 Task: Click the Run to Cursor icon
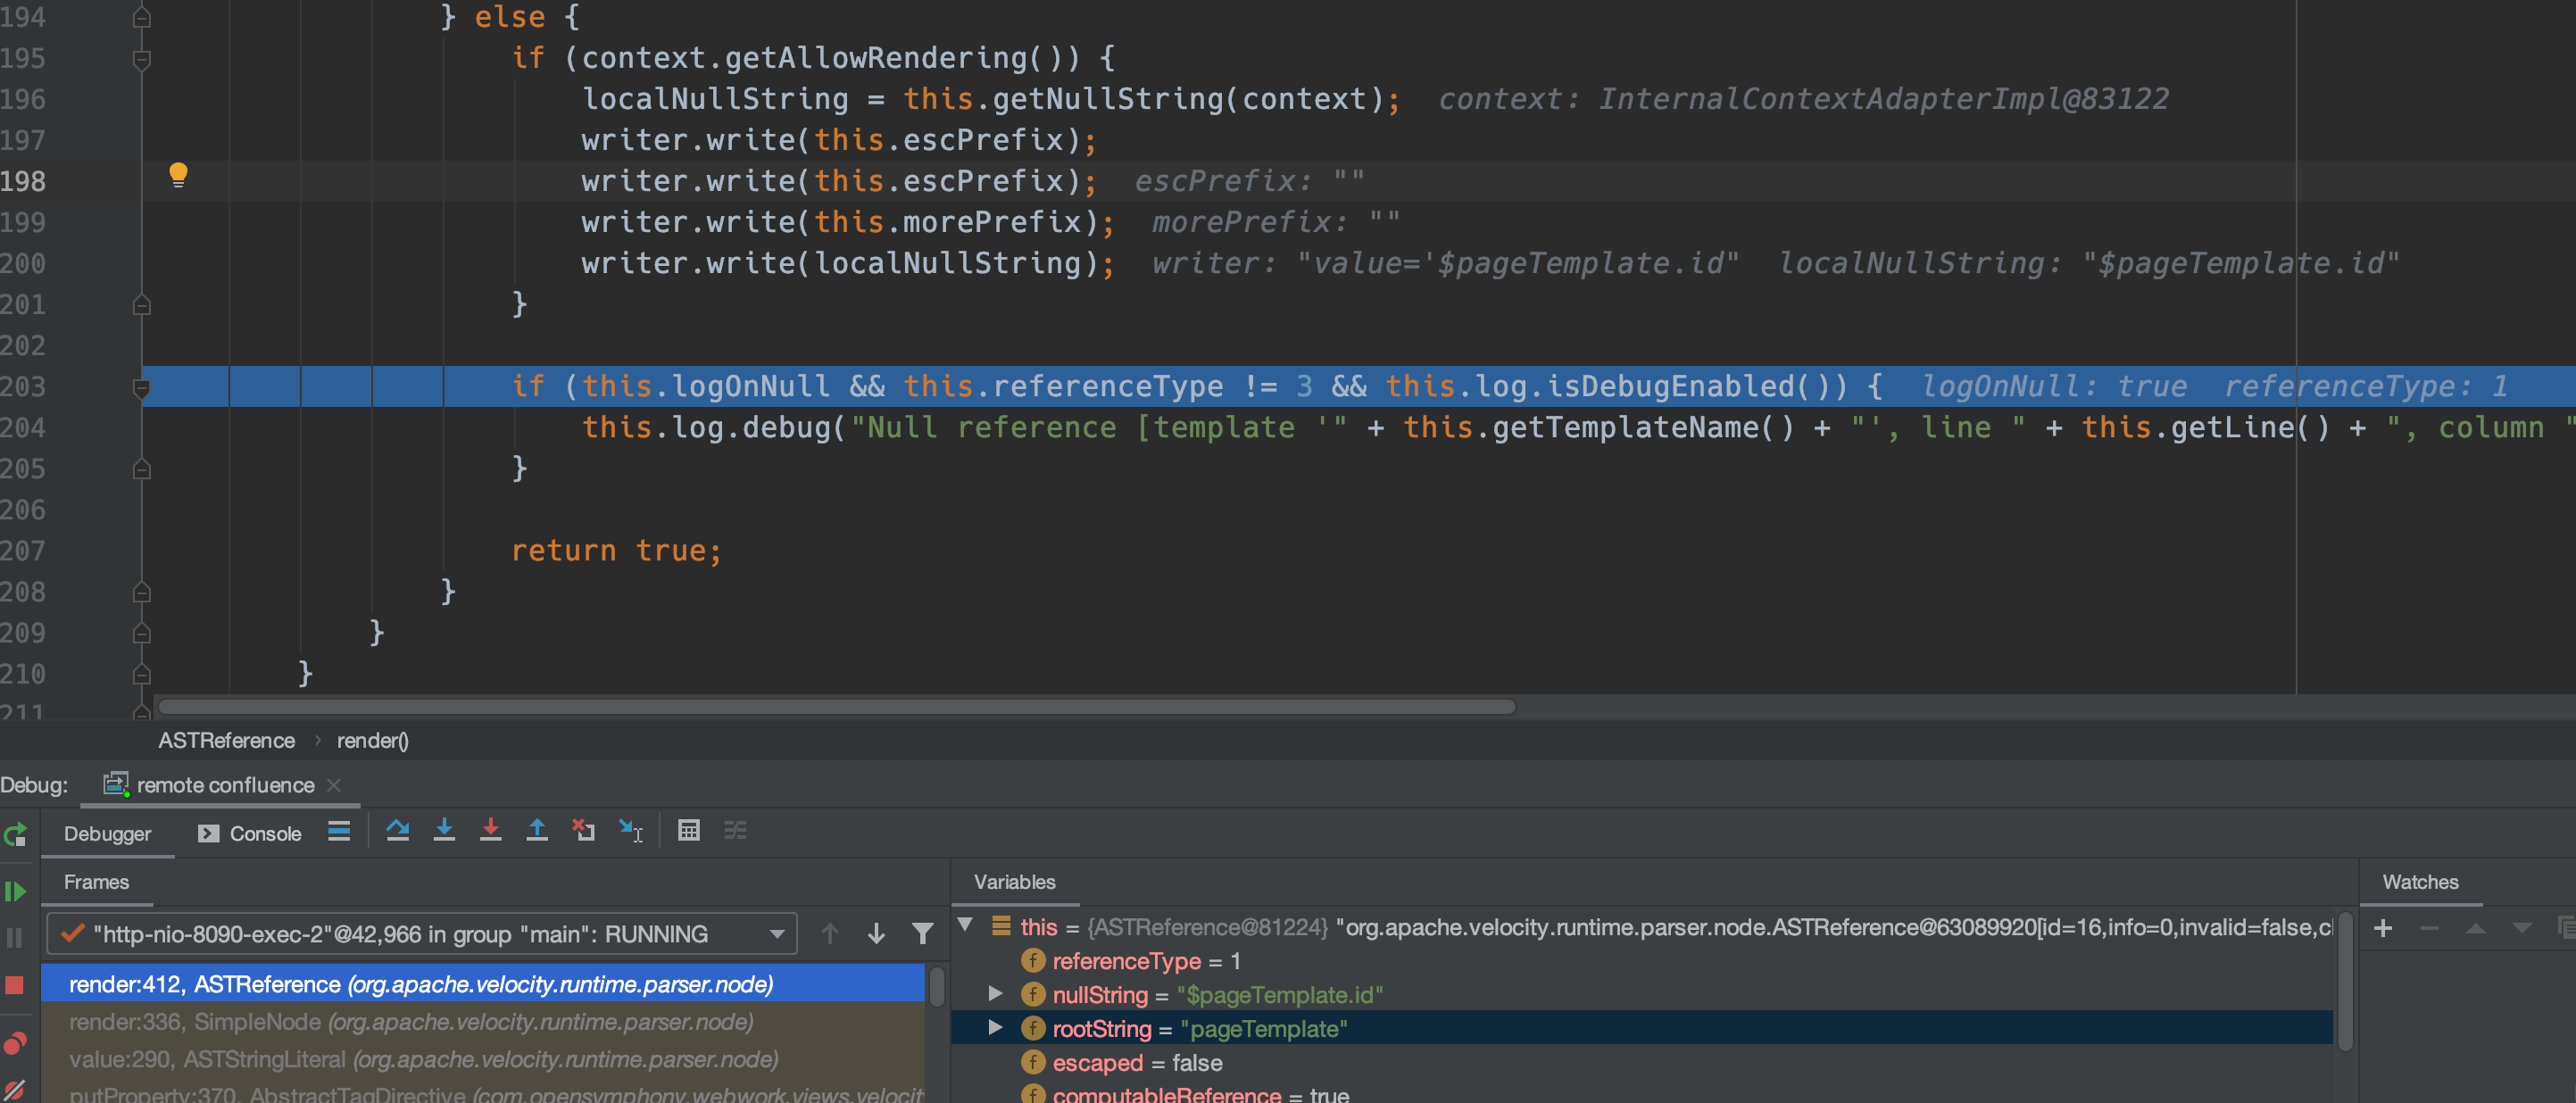631,830
